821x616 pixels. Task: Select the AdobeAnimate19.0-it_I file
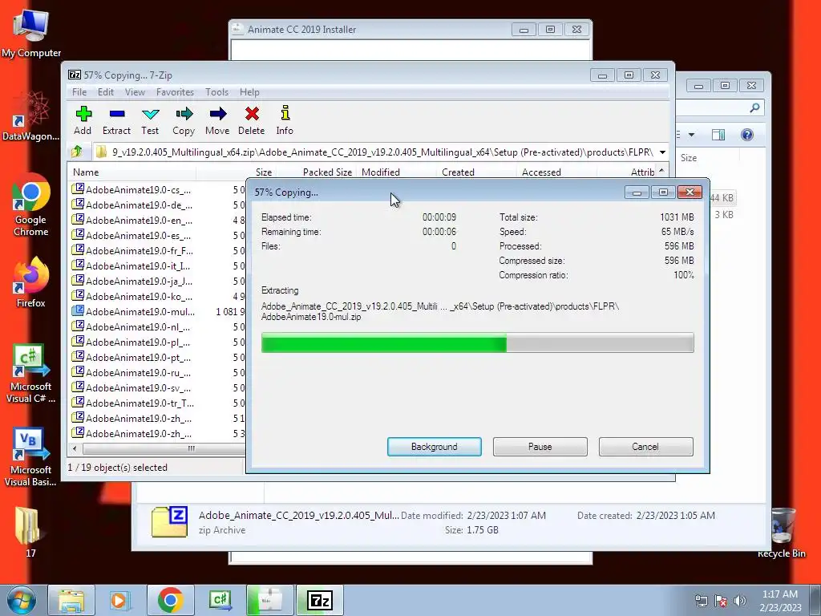click(132, 265)
